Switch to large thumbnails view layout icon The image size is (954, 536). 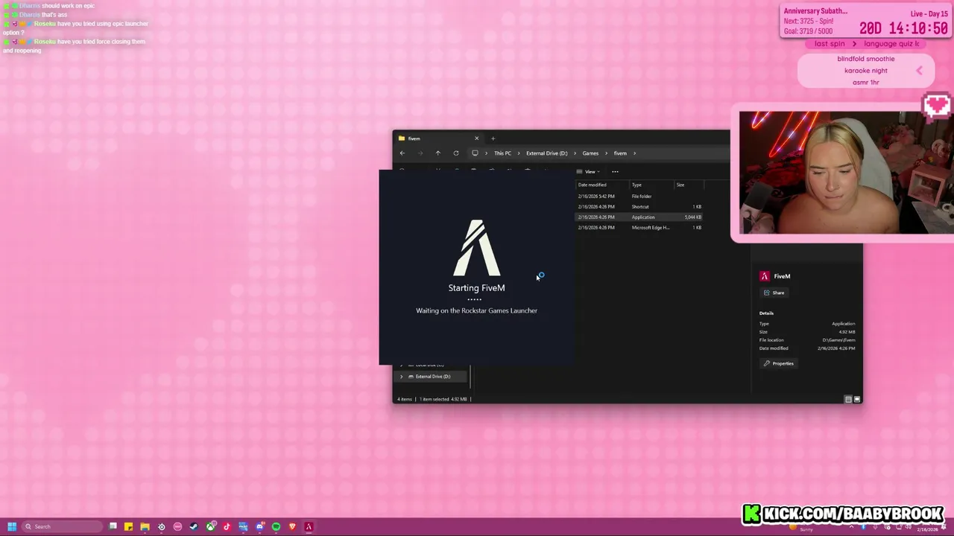[857, 400]
